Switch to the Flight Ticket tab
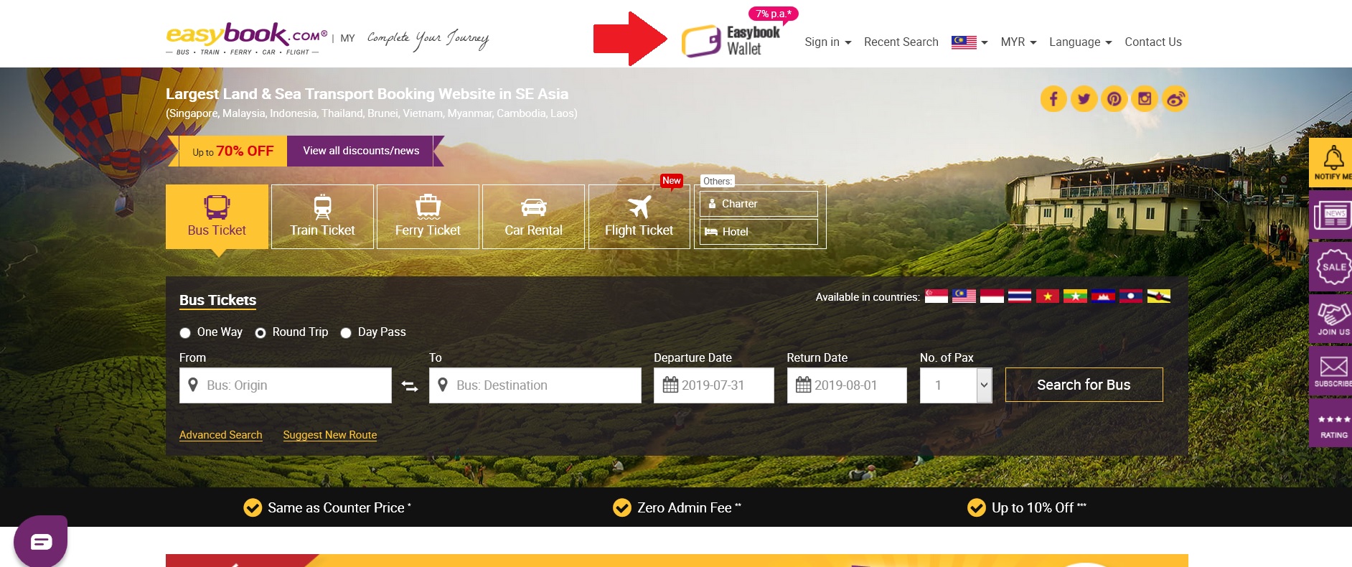Image resolution: width=1352 pixels, height=567 pixels. [639, 217]
